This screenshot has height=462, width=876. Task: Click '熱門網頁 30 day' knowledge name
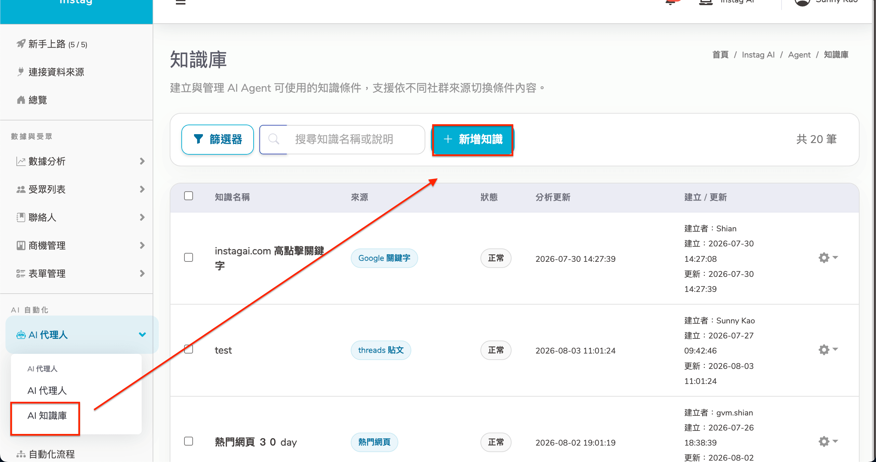256,442
